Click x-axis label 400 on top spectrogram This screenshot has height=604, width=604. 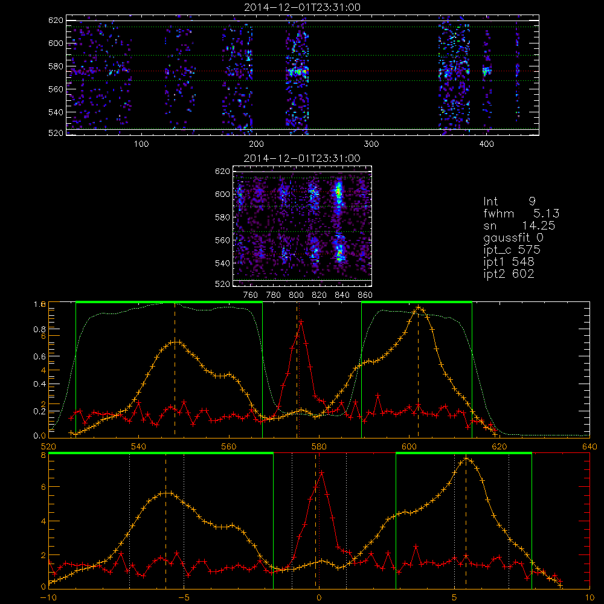486,144
